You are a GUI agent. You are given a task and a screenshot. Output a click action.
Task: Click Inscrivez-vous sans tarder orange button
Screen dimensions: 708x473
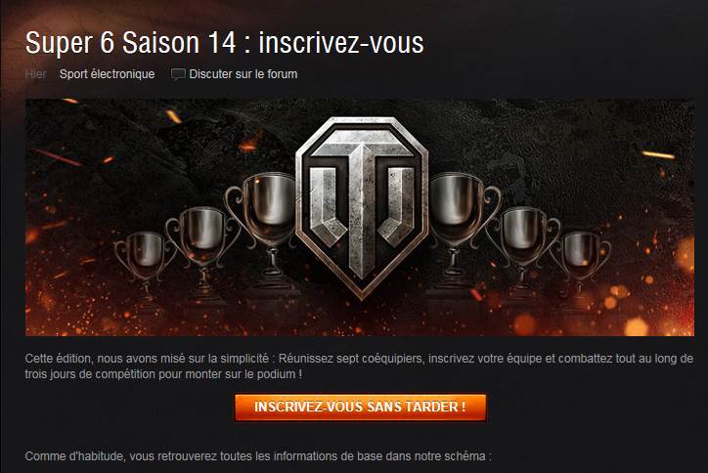pos(360,408)
